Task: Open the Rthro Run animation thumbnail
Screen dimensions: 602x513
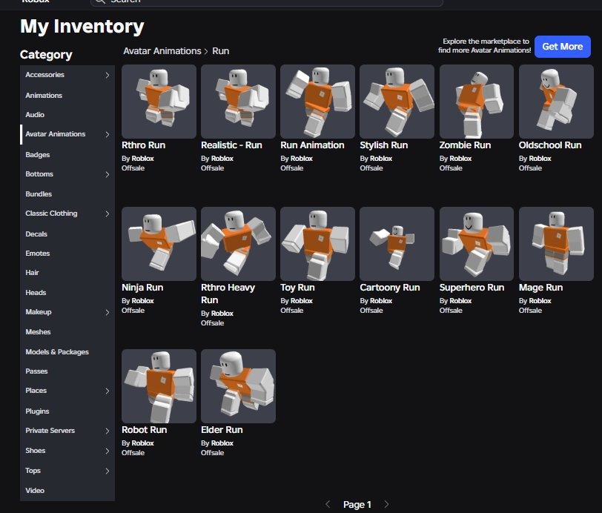Action: click(159, 102)
